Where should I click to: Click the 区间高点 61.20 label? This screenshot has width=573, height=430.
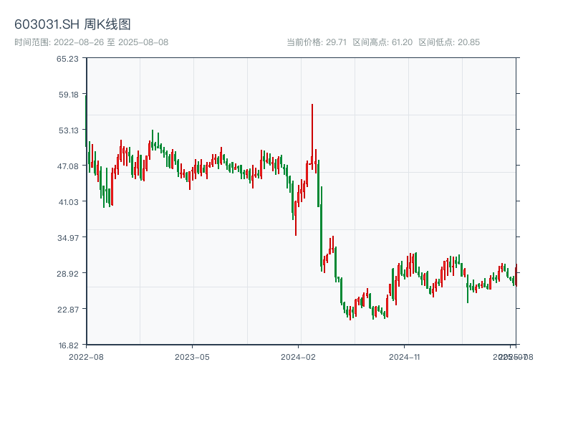pos(382,42)
